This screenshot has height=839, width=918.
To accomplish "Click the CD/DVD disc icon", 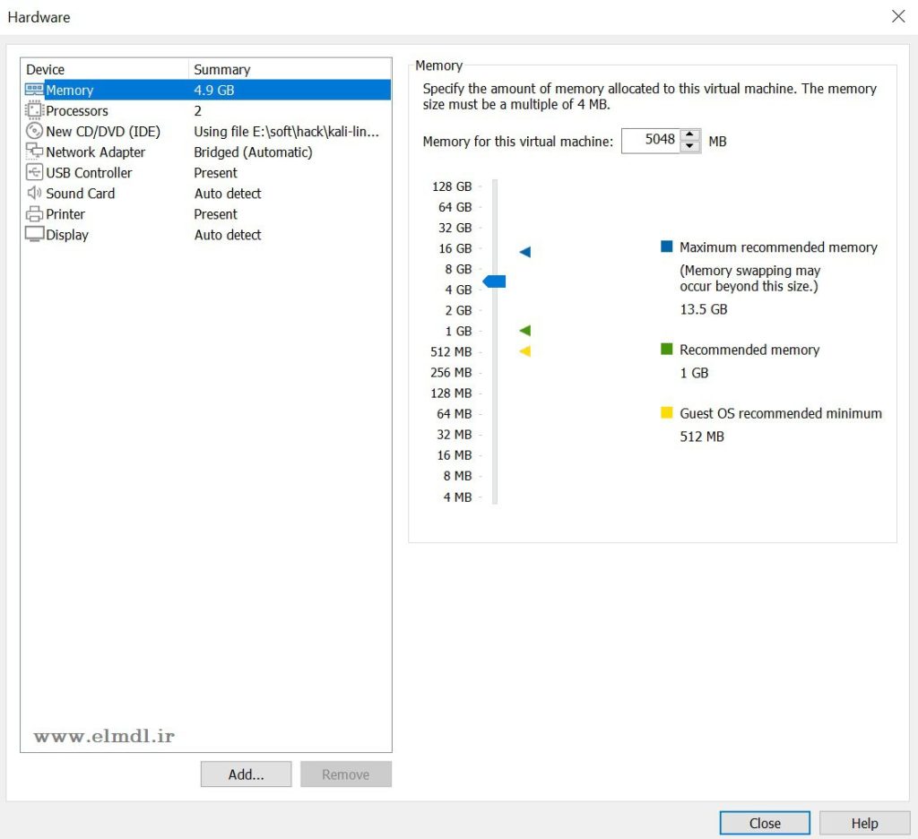I will tap(34, 131).
